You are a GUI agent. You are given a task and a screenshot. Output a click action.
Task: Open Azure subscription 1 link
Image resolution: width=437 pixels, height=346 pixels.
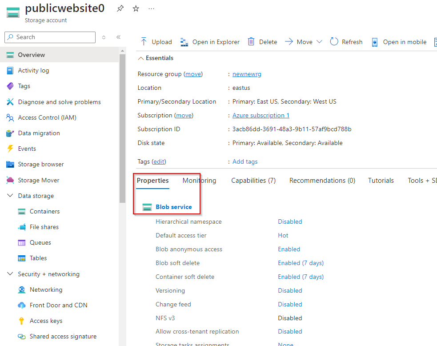click(x=261, y=116)
